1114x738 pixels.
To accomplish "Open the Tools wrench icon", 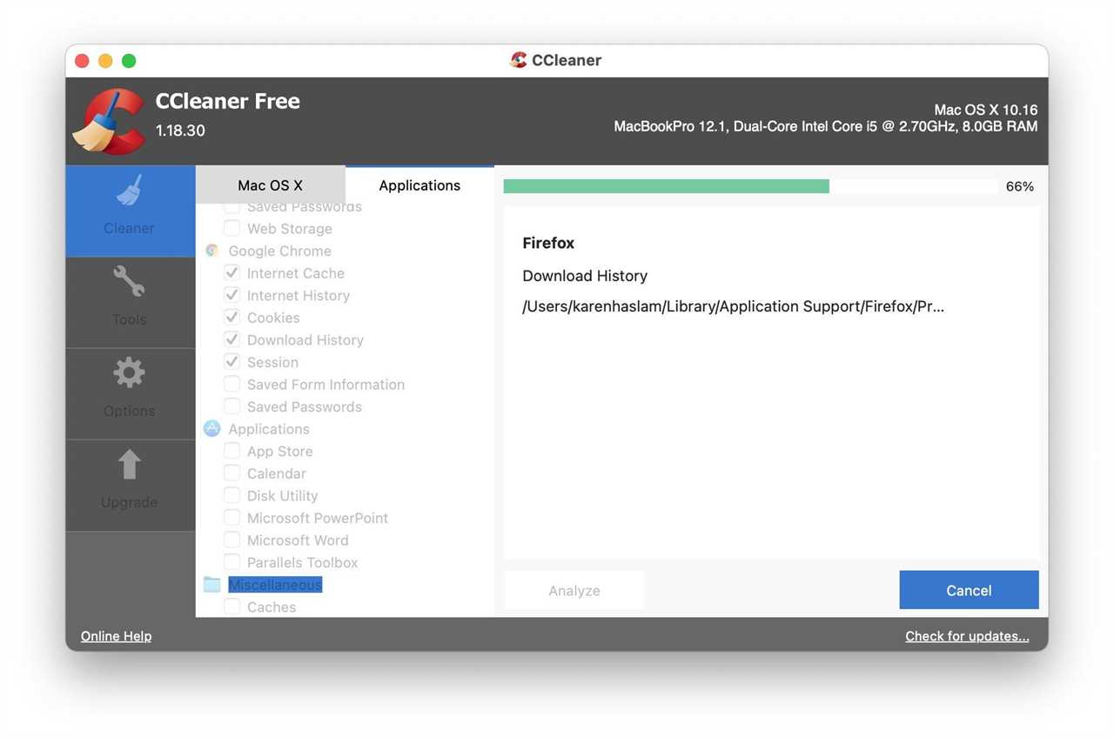I will click(129, 282).
